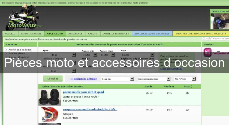229x125 pixels.
Task: Click the Passer une annonce link
Action: click(x=20, y=50)
